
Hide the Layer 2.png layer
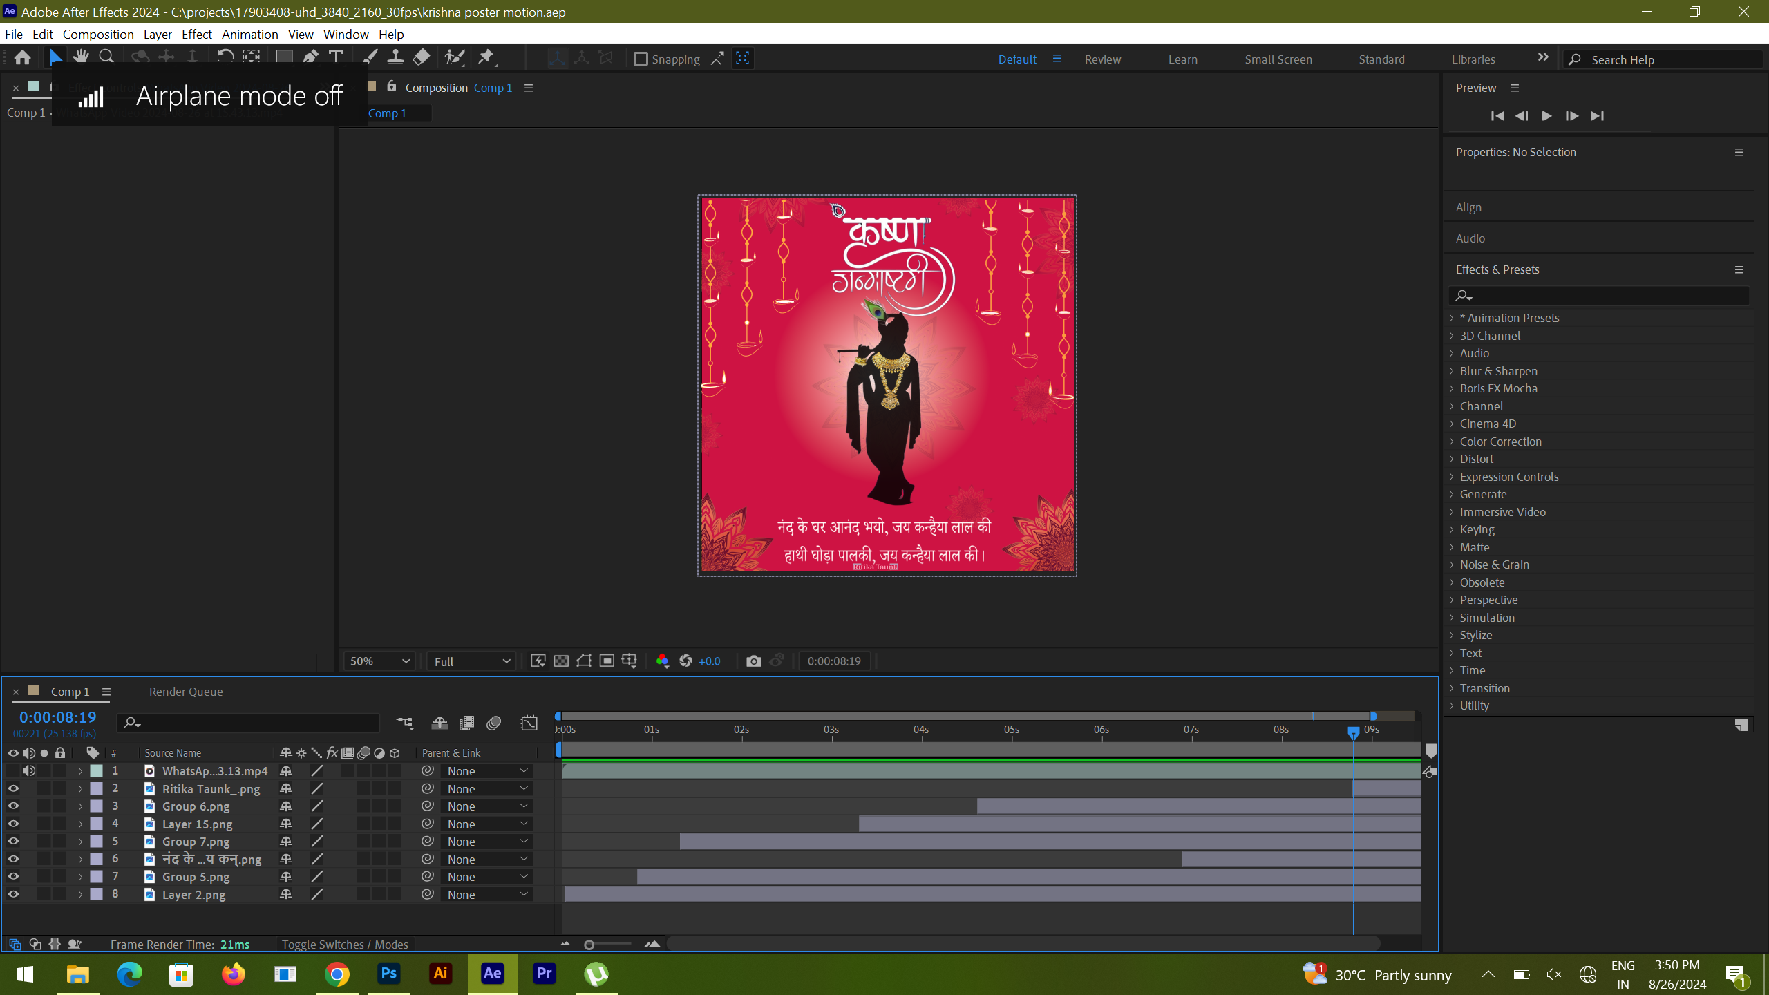13,894
